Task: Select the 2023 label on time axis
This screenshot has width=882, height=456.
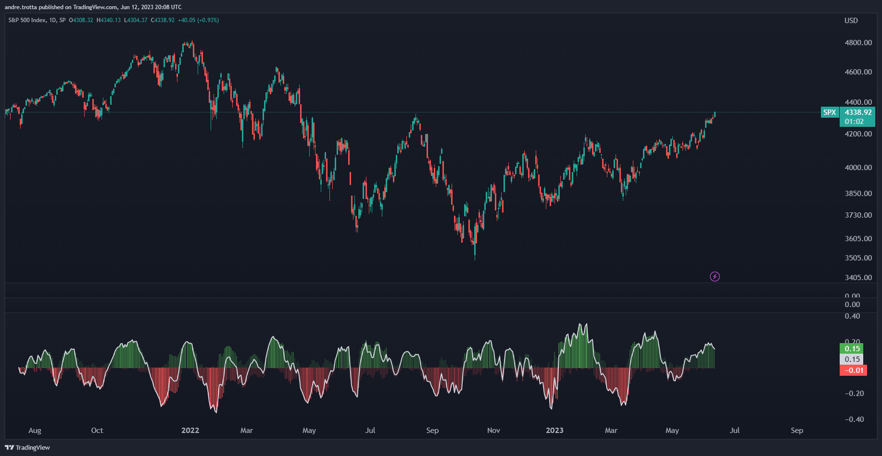Action: [x=554, y=430]
